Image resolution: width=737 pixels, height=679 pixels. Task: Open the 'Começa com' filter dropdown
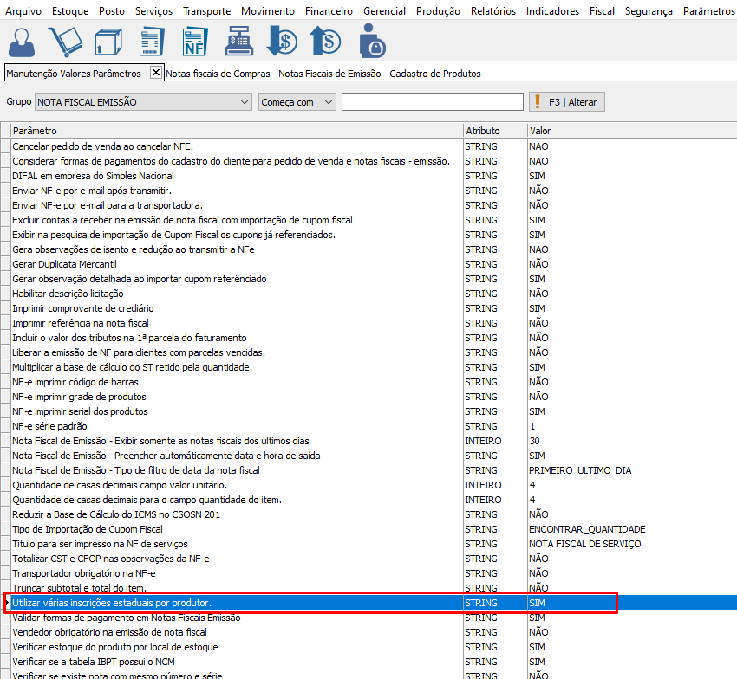point(328,102)
